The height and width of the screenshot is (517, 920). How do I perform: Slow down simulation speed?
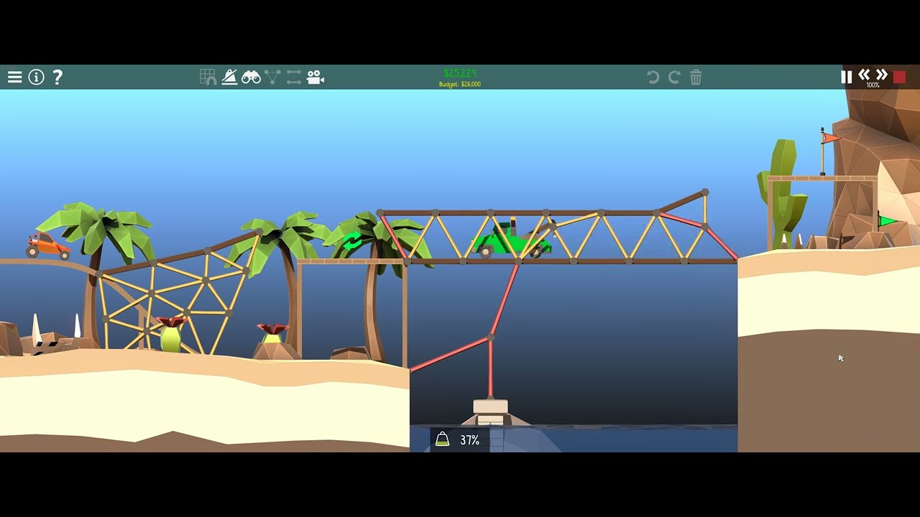864,74
